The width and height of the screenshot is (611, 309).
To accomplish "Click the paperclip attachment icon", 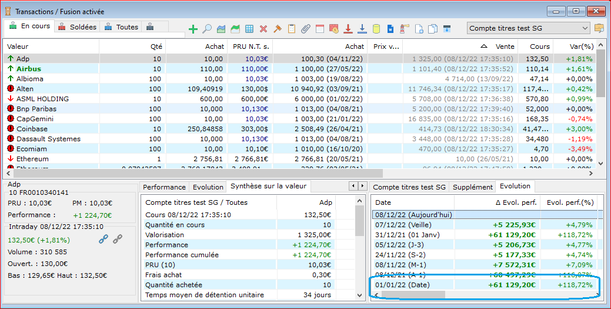I will (306, 28).
